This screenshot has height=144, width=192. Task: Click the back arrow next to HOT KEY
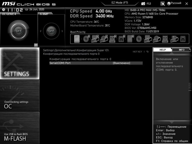click(148, 52)
